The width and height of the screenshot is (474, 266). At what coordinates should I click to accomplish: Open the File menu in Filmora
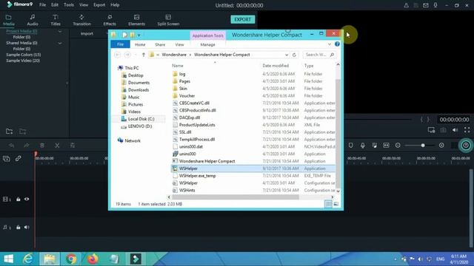click(x=43, y=5)
